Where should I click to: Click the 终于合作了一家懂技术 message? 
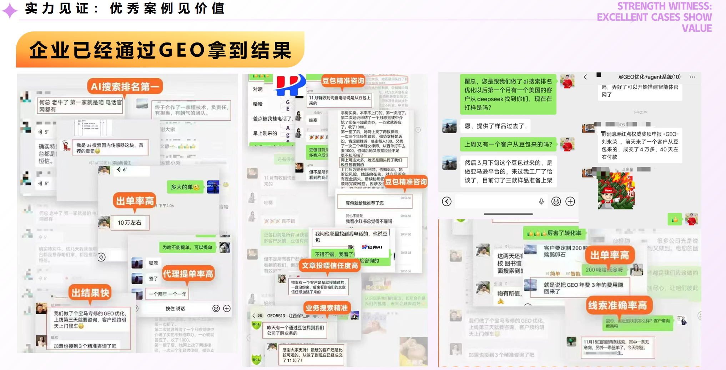pos(191,110)
